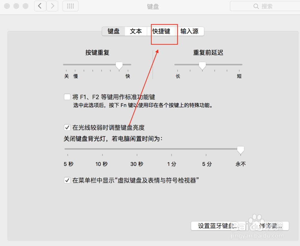Click the zoom window button
300x246 pixels.
25,6
